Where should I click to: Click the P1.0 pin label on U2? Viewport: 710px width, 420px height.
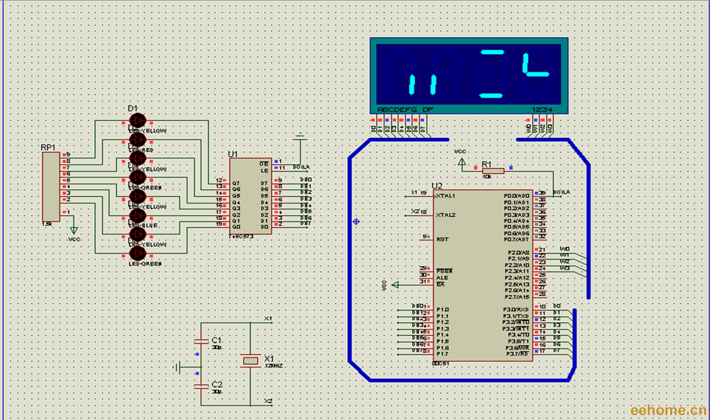pos(443,310)
